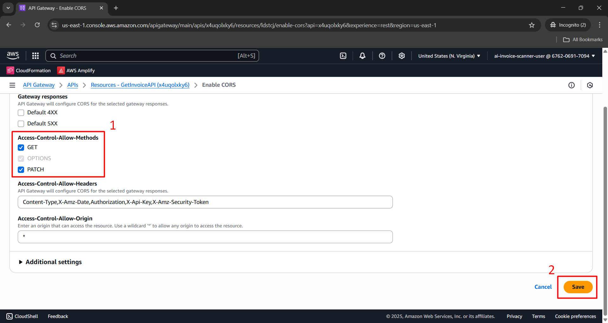Uncheck the PATCH method checkbox
608x323 pixels.
pyautogui.click(x=21, y=170)
